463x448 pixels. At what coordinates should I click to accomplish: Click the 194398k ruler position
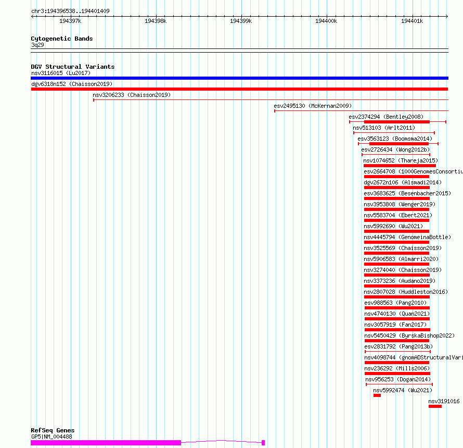(x=156, y=21)
